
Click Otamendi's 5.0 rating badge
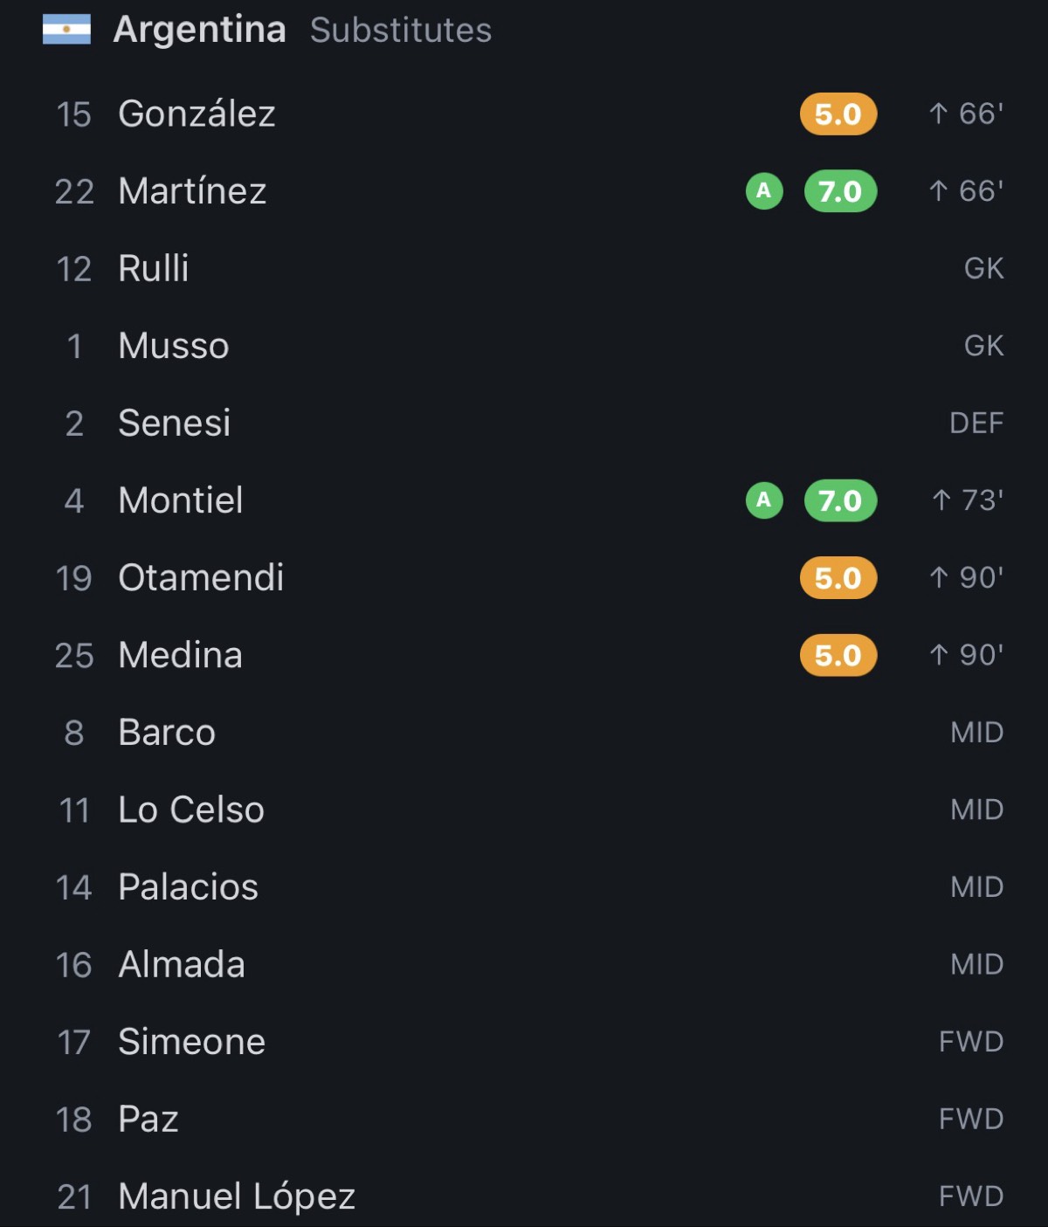coord(838,578)
